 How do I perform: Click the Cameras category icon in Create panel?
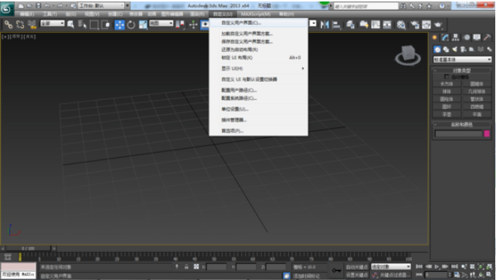click(x=464, y=49)
